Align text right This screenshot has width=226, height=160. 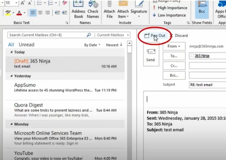click(48, 13)
